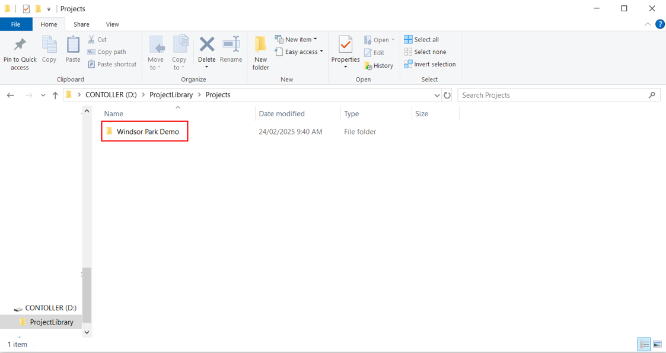Viewport: 666px width, 353px height.
Task: Switch to the View ribbon tab
Action: pyautogui.click(x=113, y=24)
